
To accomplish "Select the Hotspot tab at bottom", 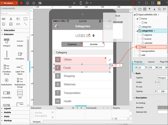I will 37,122.
